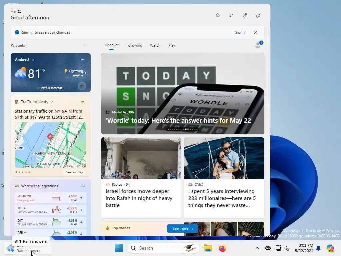
Task: Add MCD to the watchlist
Action: pyautogui.click(x=81, y=210)
